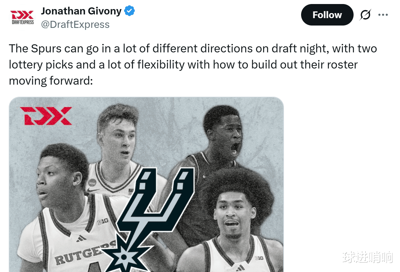This screenshot has width=400, height=272.
Task: Click the Adidas logo on Rutgers jersey
Action: tap(81, 239)
